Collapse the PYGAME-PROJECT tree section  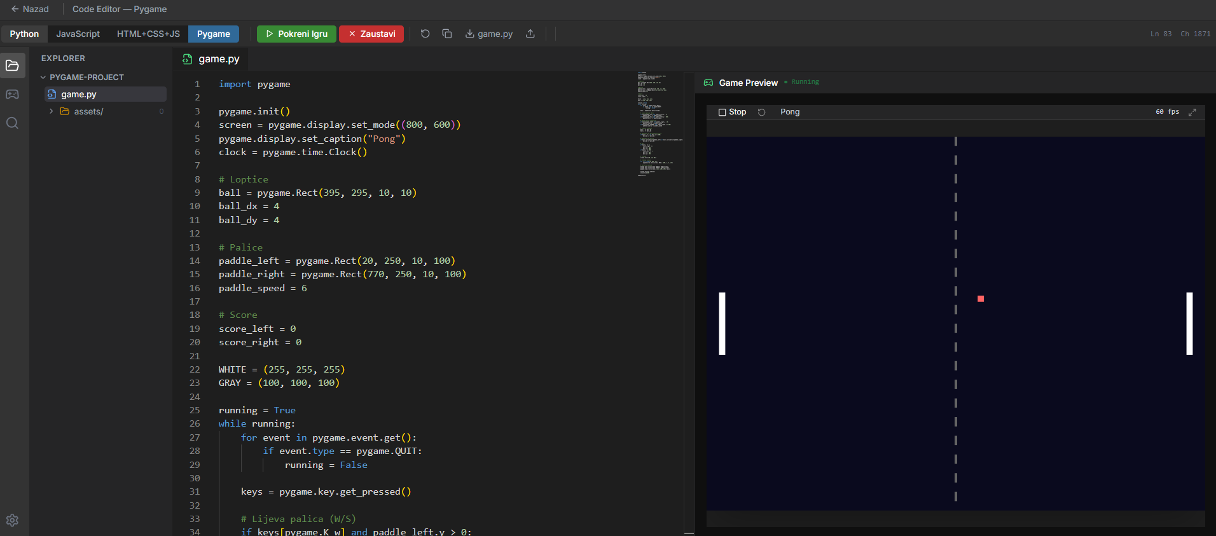pyautogui.click(x=83, y=77)
